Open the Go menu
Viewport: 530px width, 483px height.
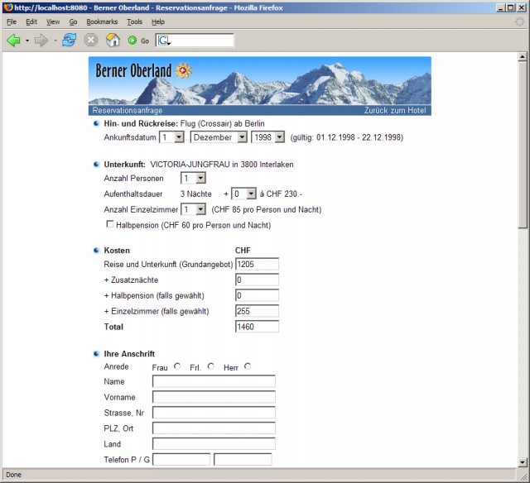73,22
